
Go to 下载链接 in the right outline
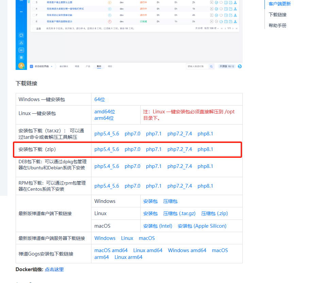[277, 15]
